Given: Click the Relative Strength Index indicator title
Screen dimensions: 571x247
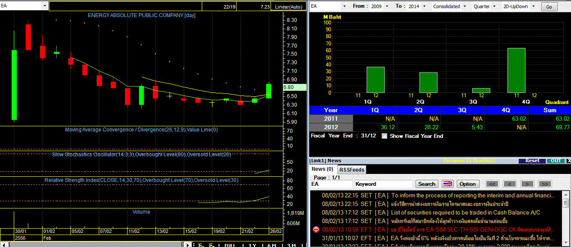Looking at the screenshot, I should [141, 180].
